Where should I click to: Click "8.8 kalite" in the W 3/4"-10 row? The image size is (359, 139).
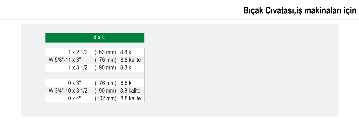pos(131,91)
